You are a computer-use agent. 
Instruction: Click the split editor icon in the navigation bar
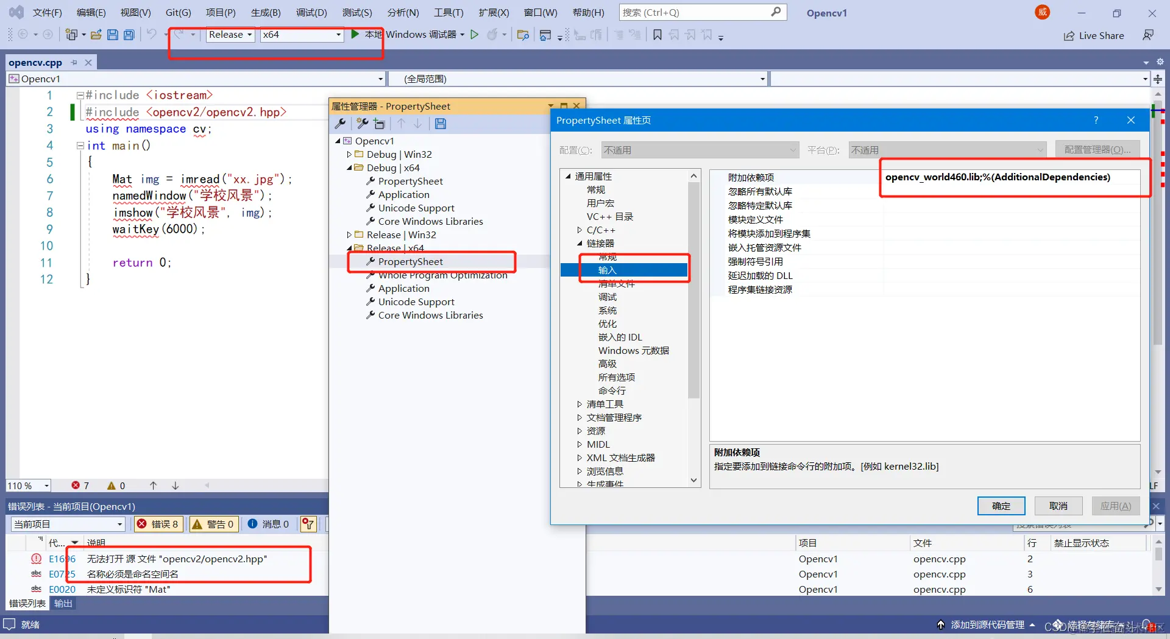tap(1158, 79)
